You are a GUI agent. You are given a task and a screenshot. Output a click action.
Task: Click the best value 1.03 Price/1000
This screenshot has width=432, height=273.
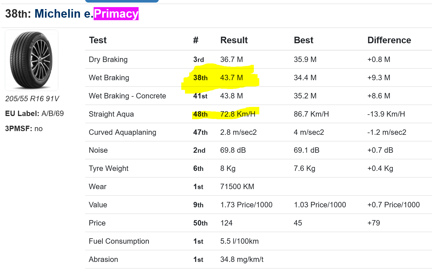pos(320,205)
